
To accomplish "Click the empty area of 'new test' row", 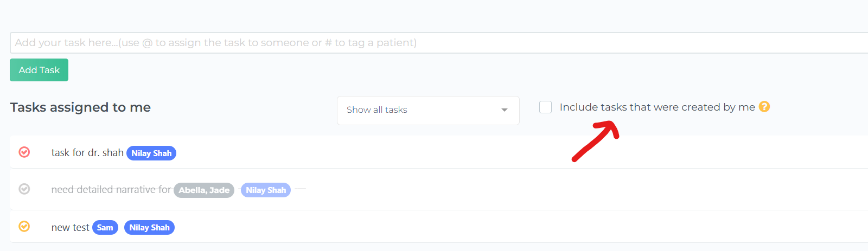I will click(521, 227).
